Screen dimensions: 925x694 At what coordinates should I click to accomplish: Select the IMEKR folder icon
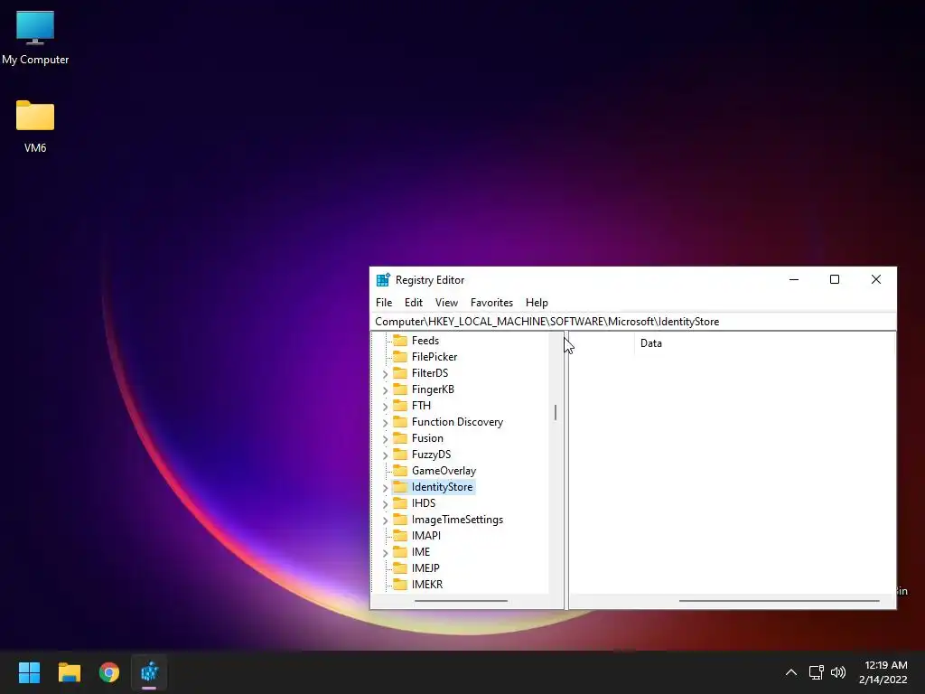400,585
